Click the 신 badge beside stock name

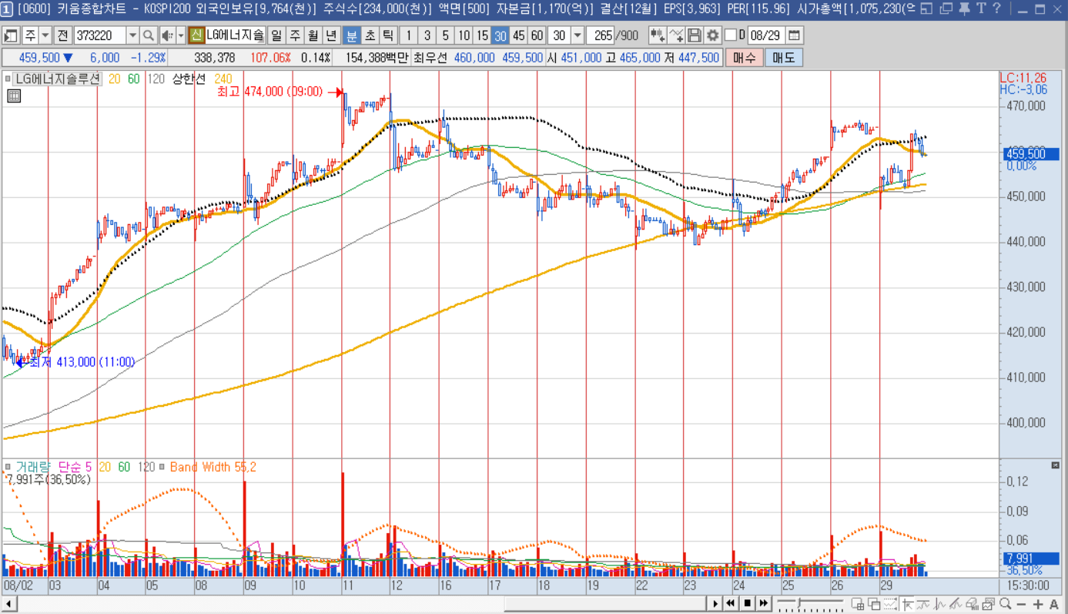click(x=196, y=35)
